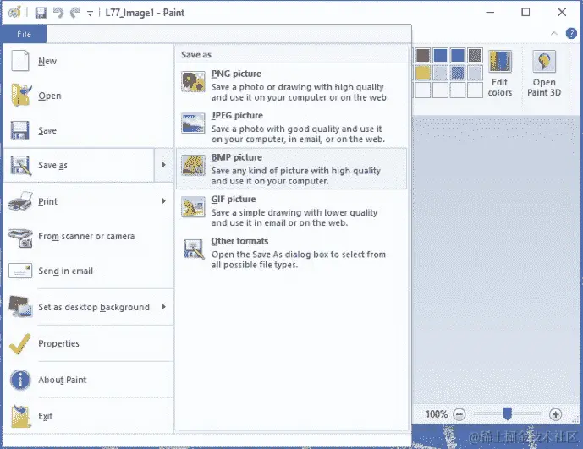Click the Save as submenu header
The image size is (583, 449).
196,55
